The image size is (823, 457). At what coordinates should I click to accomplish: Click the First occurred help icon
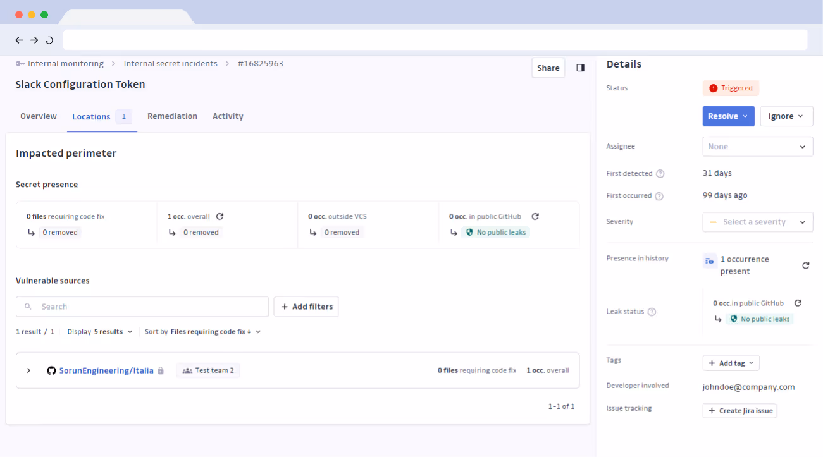pos(659,196)
